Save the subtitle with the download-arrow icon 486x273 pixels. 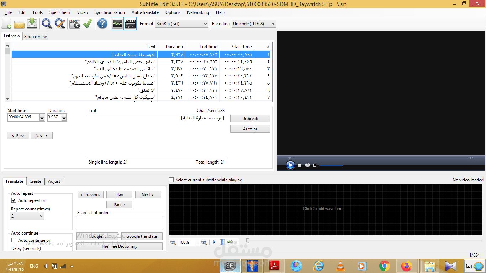[x=32, y=24]
